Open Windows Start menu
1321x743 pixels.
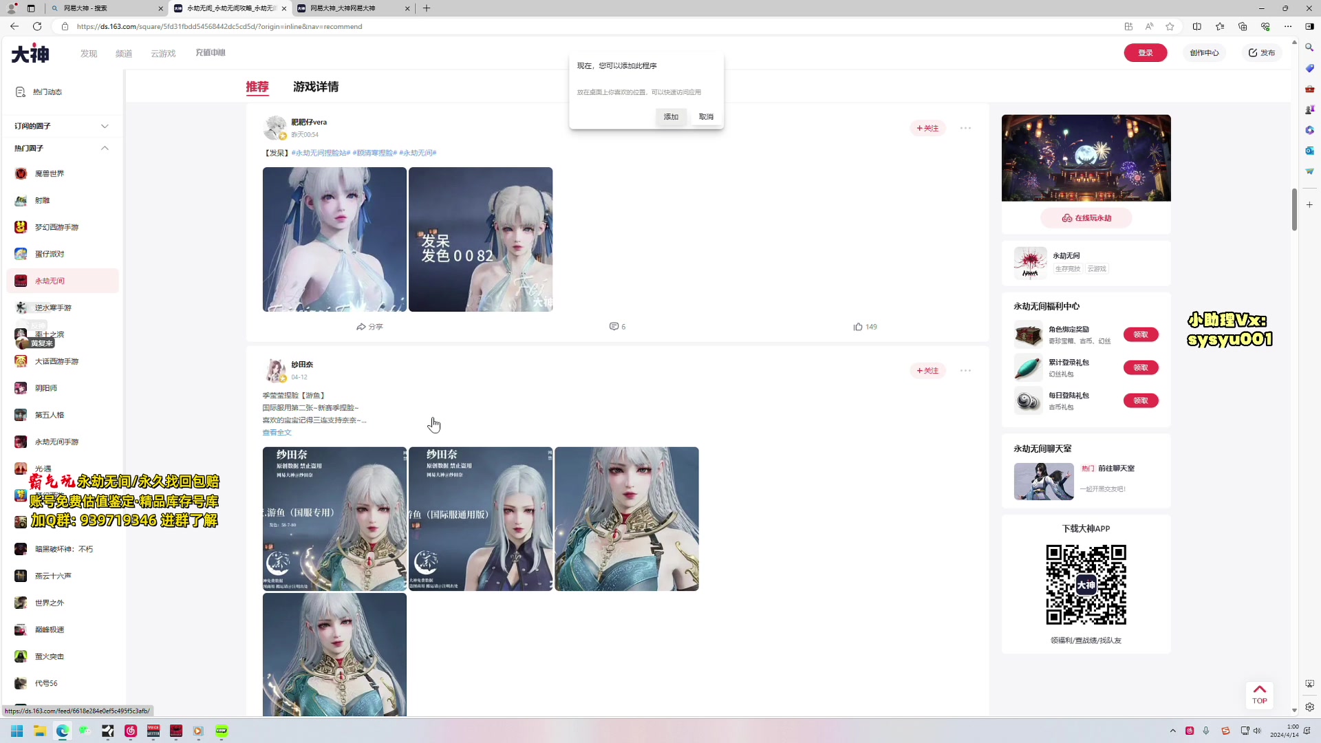point(17,731)
